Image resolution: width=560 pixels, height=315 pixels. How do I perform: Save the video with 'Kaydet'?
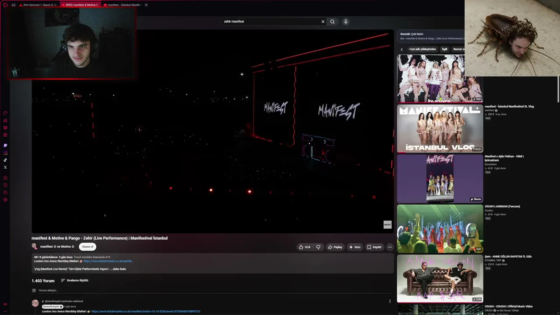point(374,247)
